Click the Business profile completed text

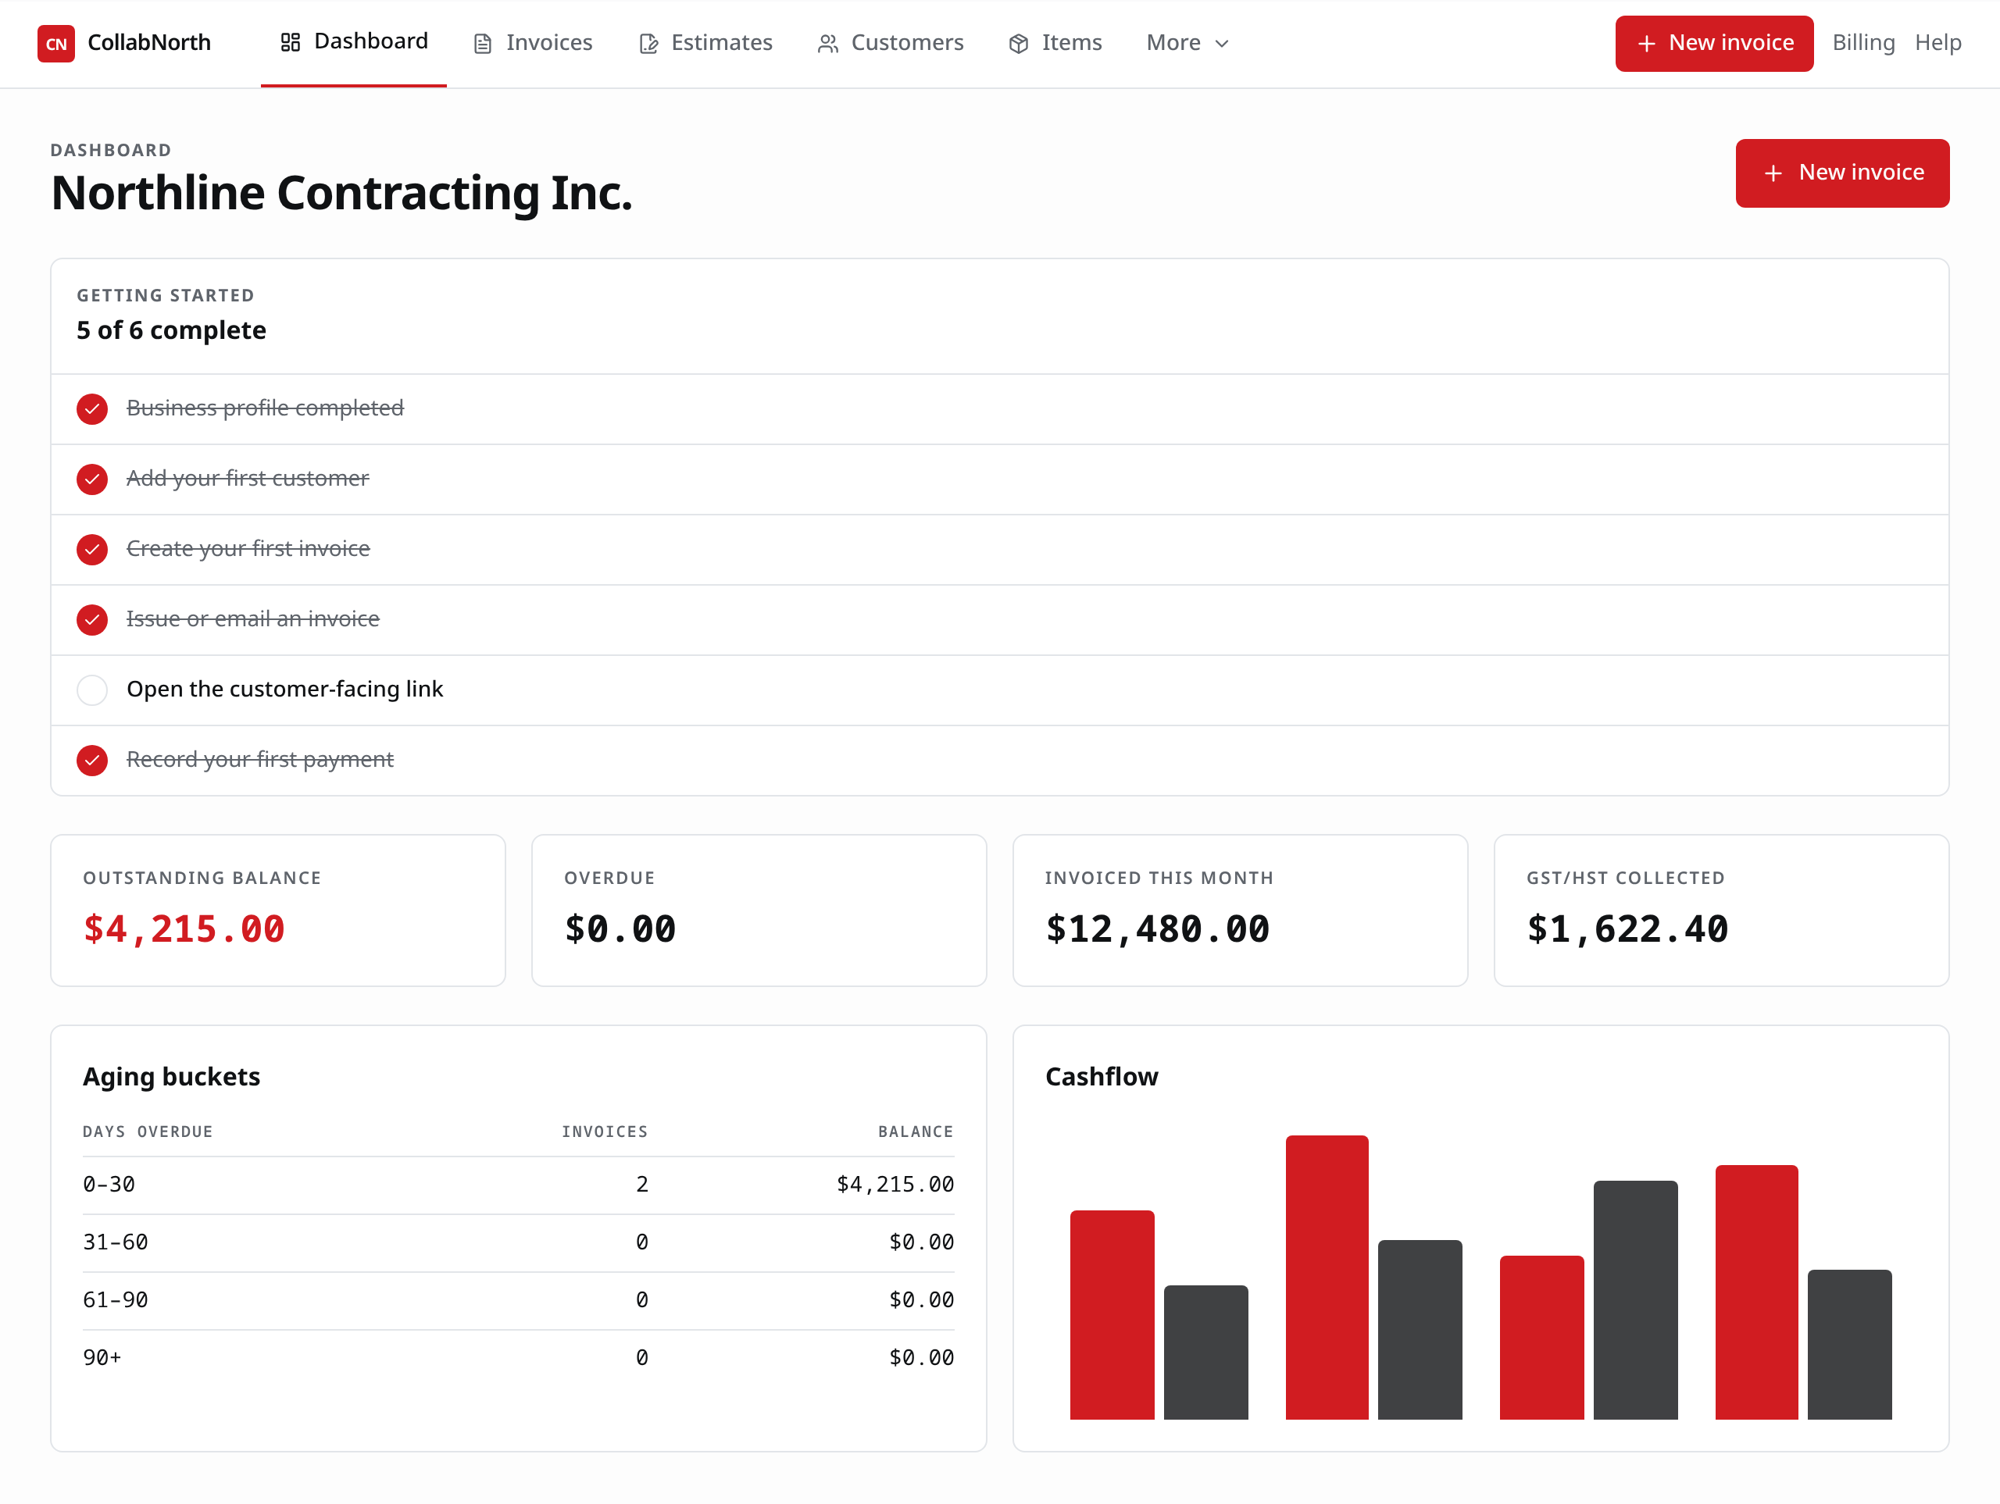(x=265, y=408)
